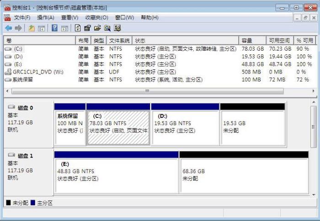320x221 pixels.
Task: Click the 19.44 GB free space cell
Action: [280, 57]
